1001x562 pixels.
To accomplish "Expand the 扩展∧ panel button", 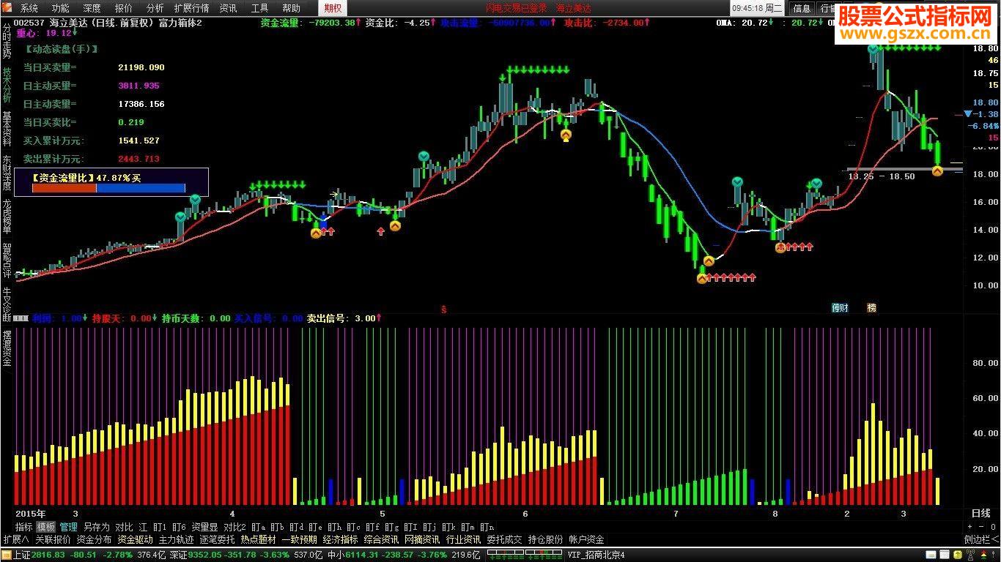I will [15, 539].
